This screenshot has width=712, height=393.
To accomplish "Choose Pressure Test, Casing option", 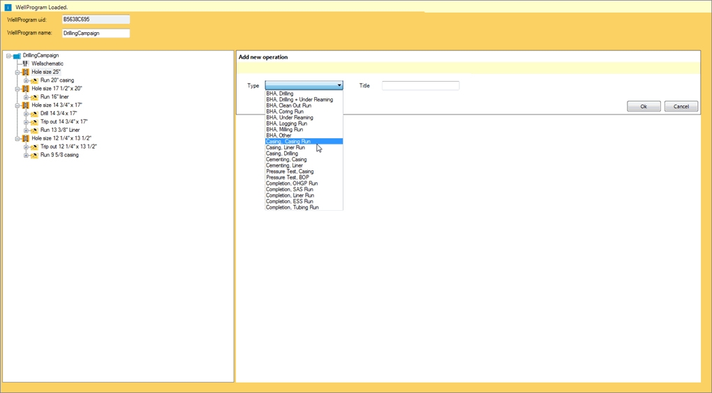I will tap(304, 172).
